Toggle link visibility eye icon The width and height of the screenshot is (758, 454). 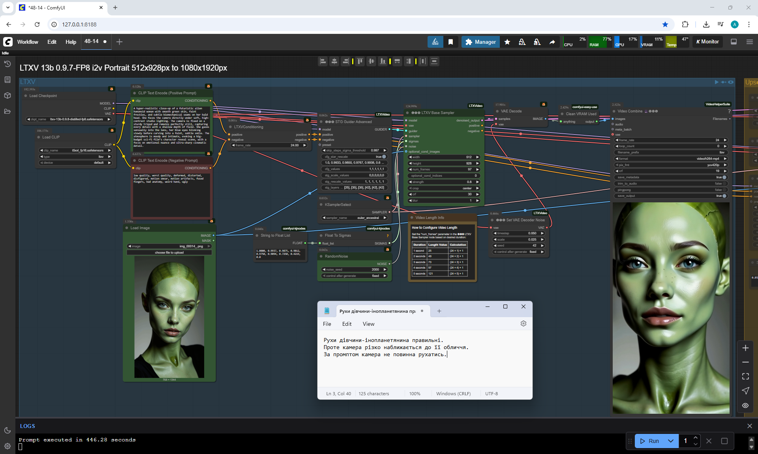(745, 405)
